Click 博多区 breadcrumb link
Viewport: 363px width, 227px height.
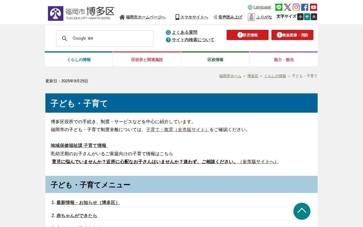coord(253,76)
